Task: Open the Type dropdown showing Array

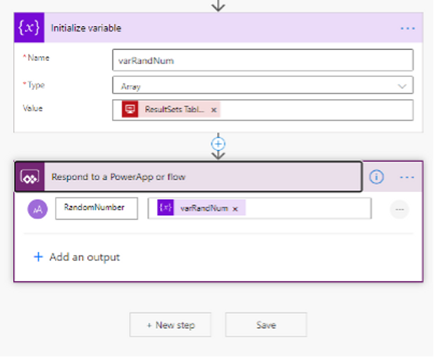Action: 263,85
